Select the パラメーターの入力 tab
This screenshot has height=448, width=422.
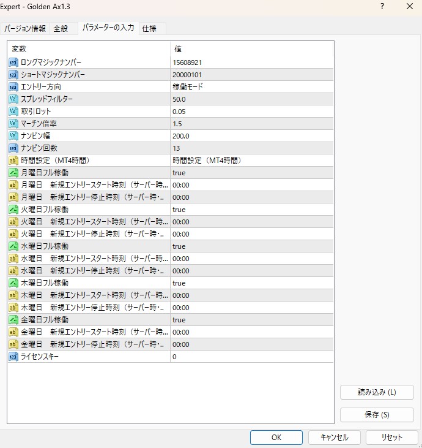pyautogui.click(x=108, y=28)
